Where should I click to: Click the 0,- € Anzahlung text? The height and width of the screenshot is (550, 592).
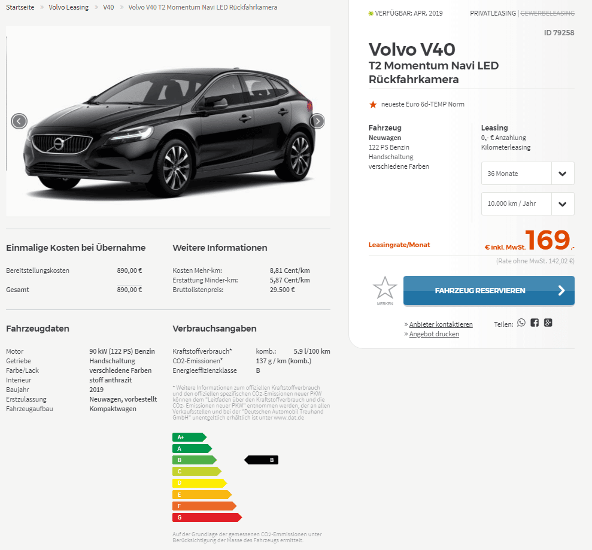pos(503,138)
